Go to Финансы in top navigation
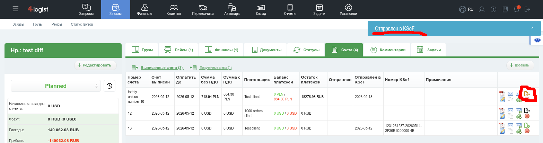Image resolution: width=543 pixels, height=143 pixels. [144, 9]
